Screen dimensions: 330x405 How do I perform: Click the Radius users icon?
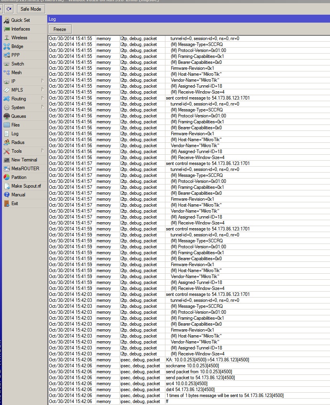(x=7, y=142)
